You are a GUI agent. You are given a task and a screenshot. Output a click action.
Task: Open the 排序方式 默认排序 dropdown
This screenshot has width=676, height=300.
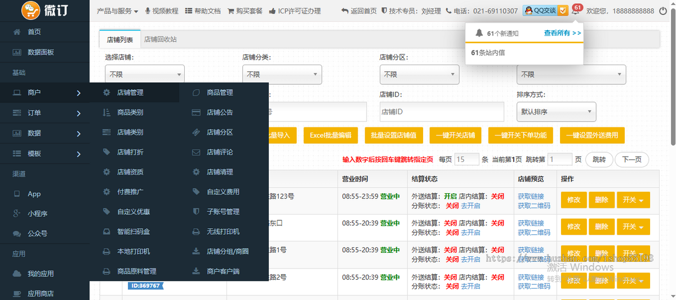[x=556, y=112]
